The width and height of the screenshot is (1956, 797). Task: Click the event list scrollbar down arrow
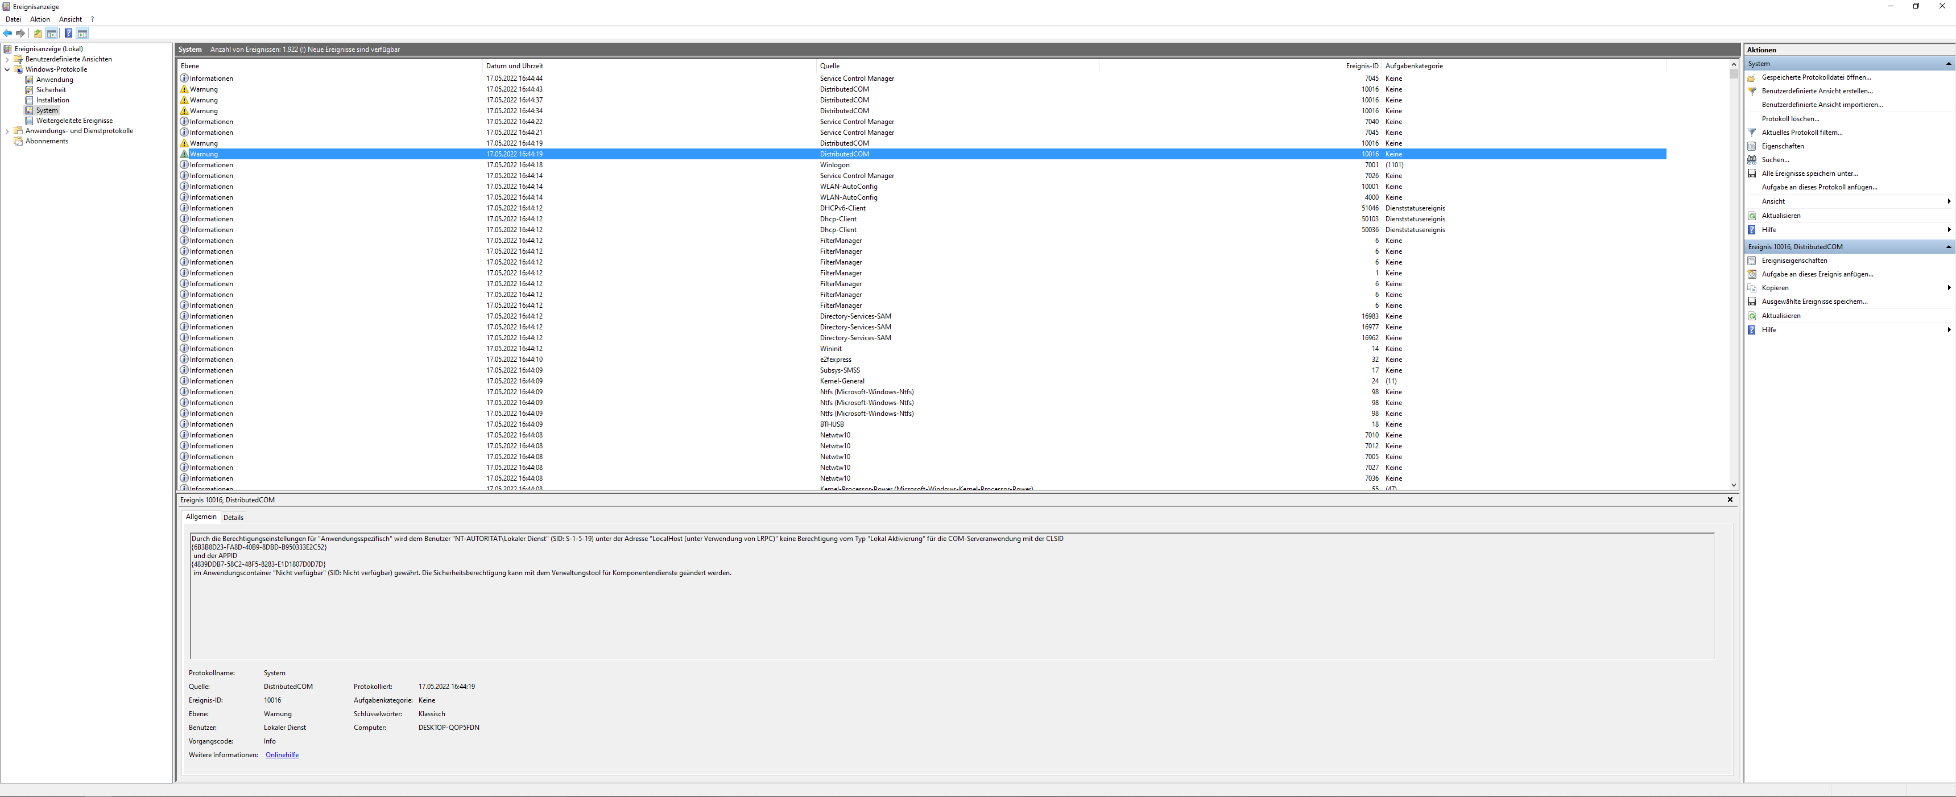(1734, 485)
